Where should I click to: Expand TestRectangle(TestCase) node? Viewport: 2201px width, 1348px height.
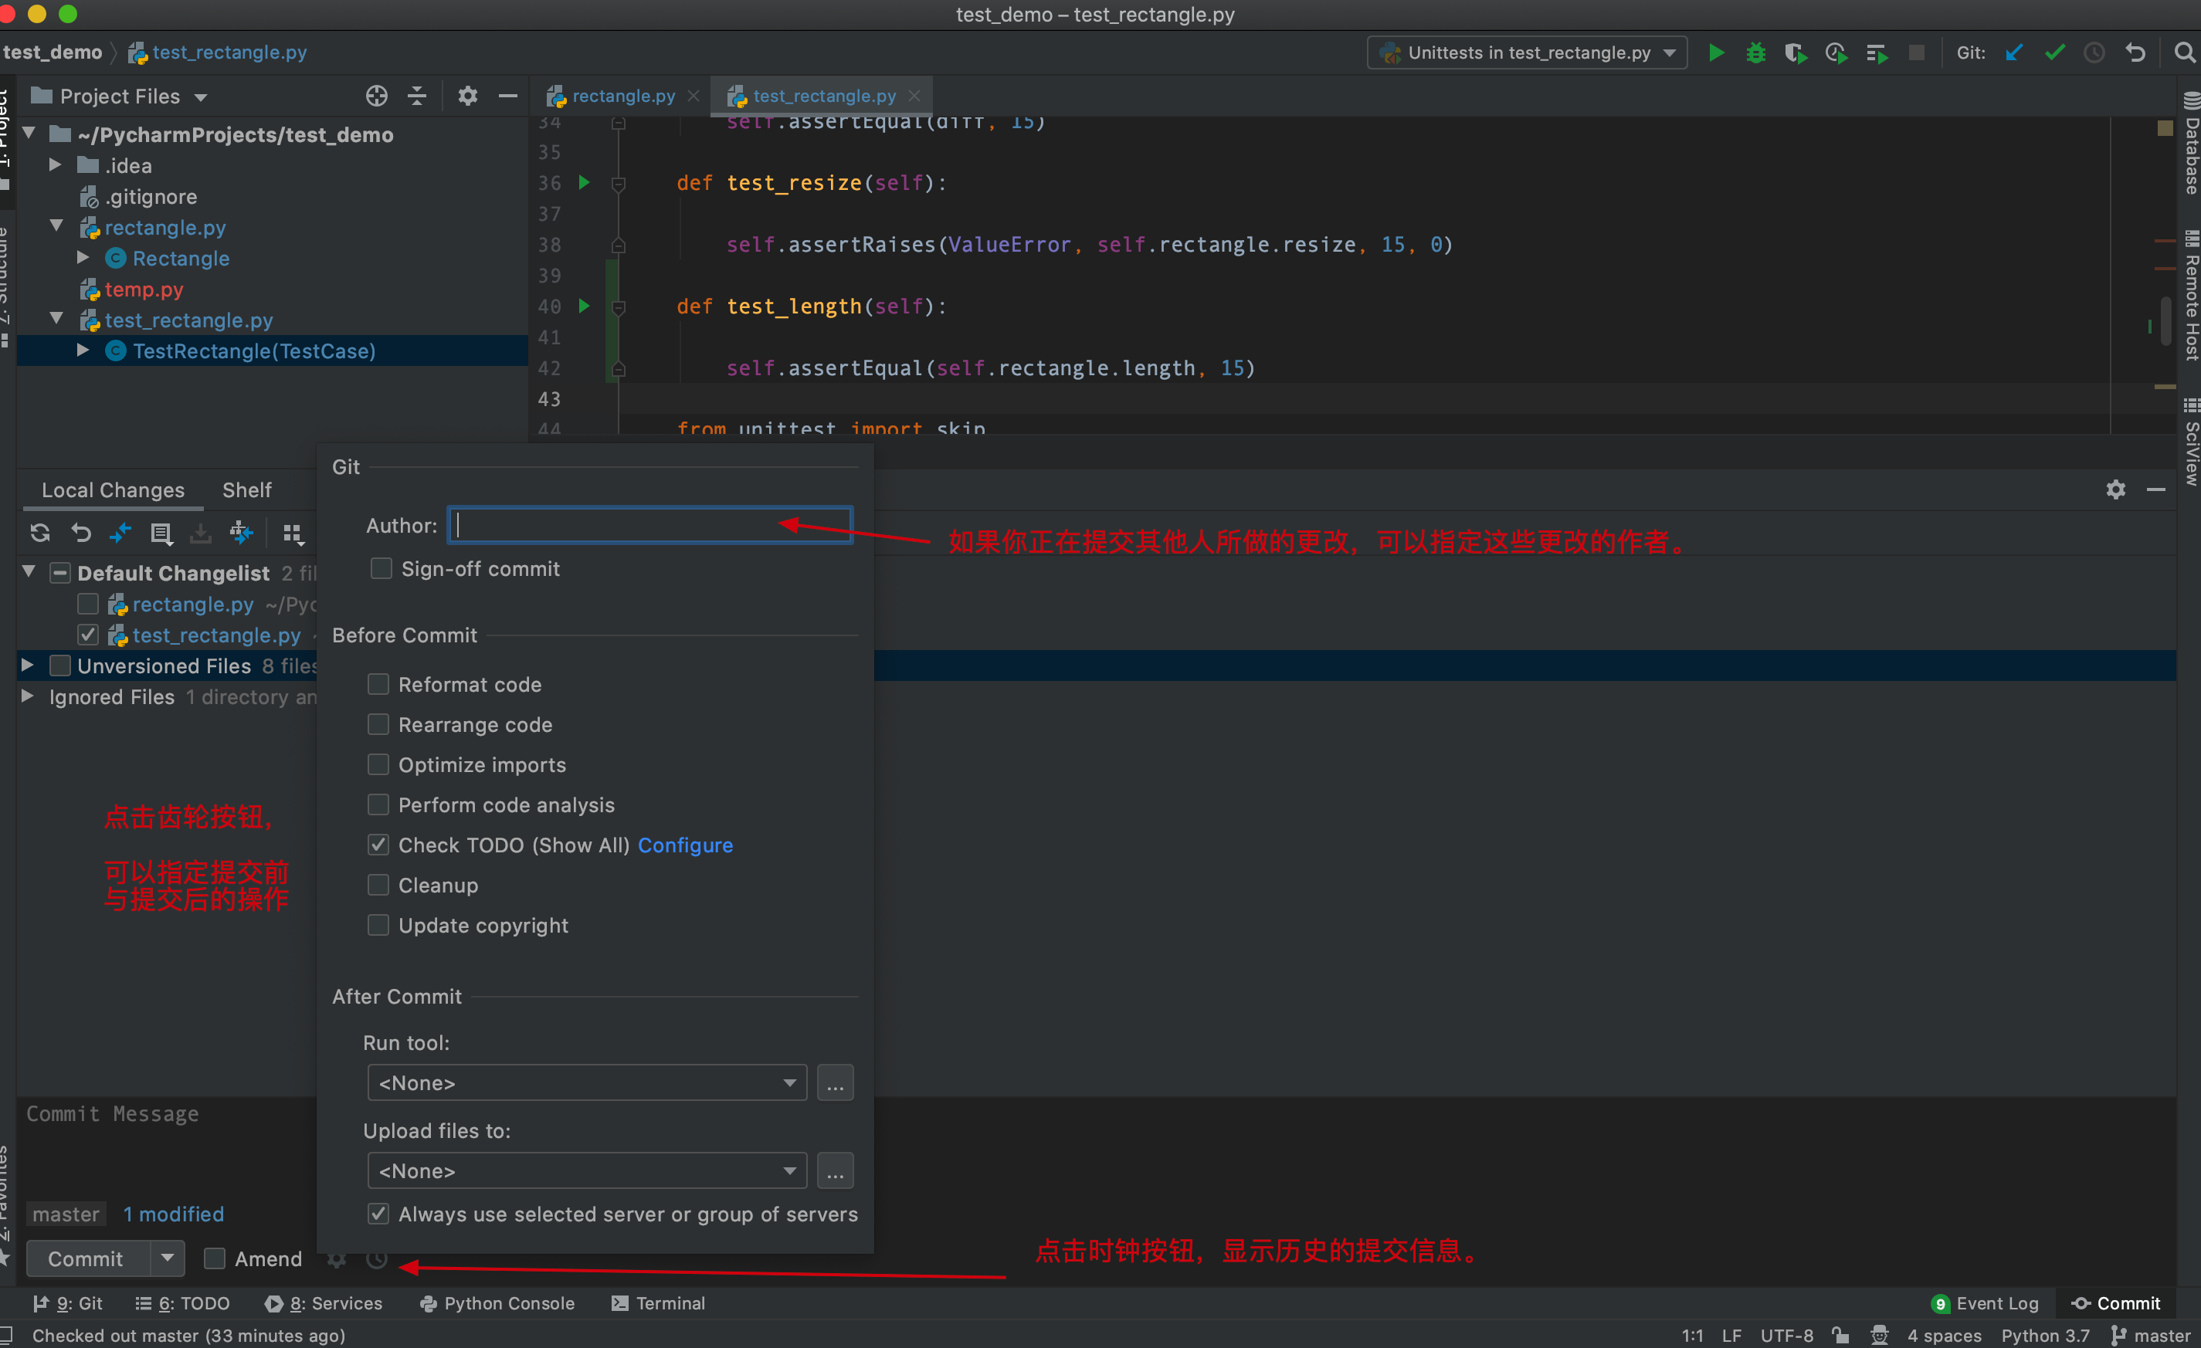tap(83, 351)
